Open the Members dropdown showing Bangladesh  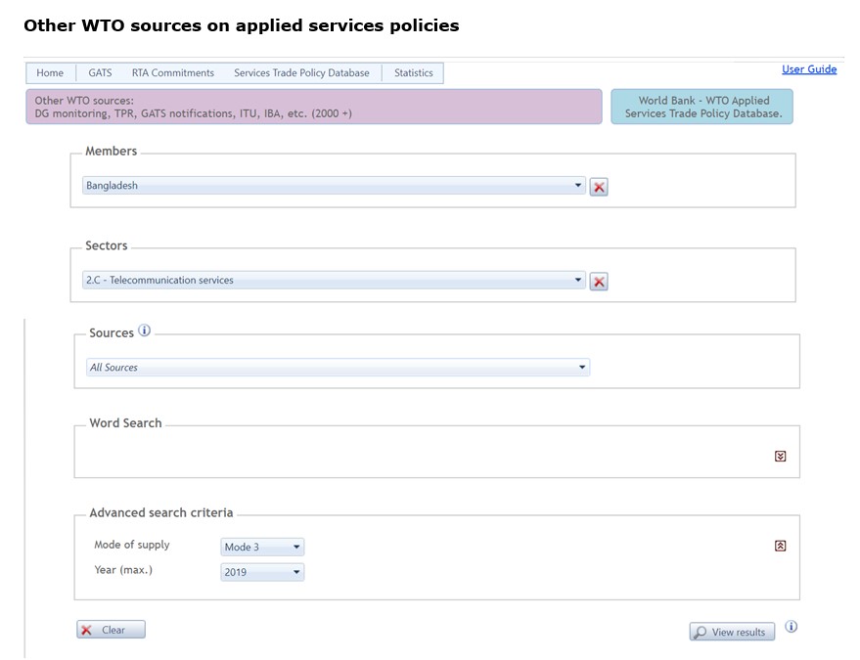tap(334, 185)
